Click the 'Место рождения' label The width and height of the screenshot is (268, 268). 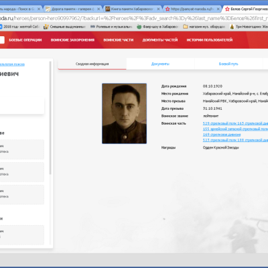(x=175, y=94)
